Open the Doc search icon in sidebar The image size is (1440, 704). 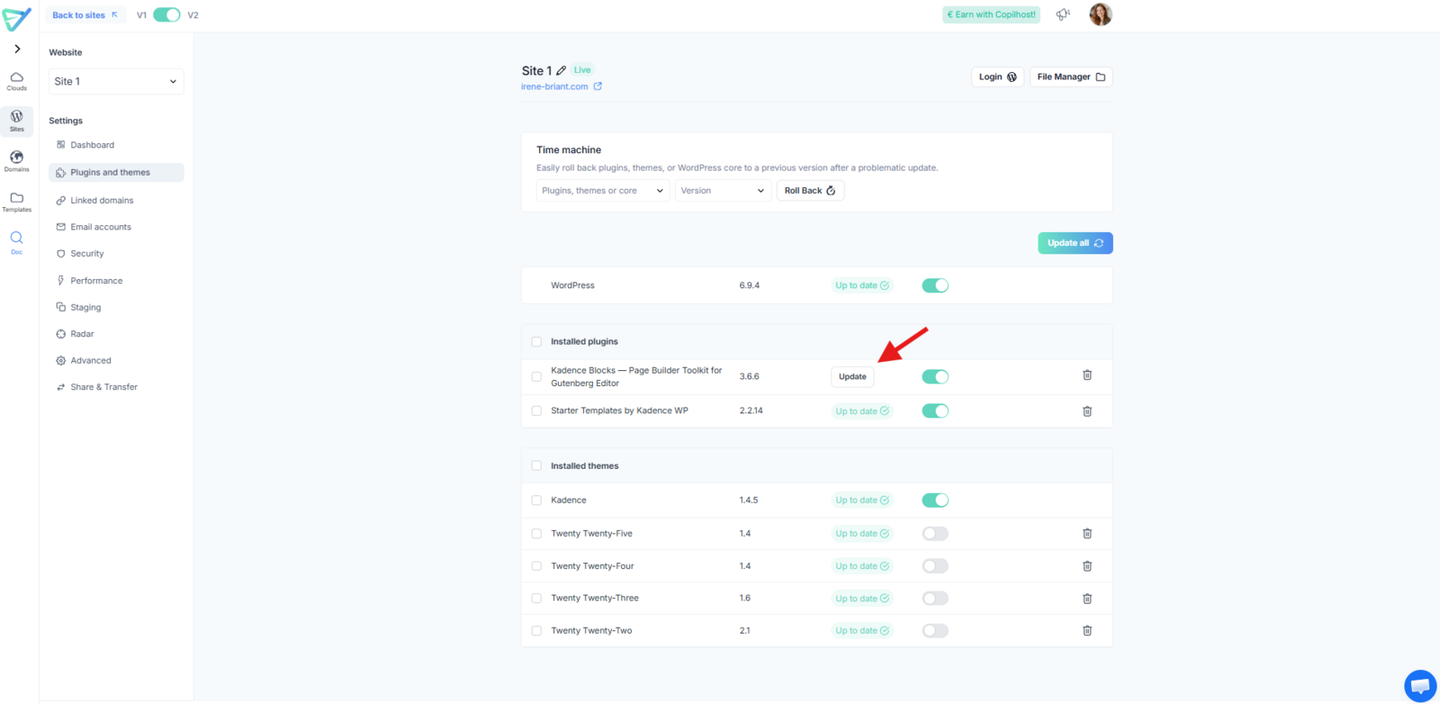17,242
